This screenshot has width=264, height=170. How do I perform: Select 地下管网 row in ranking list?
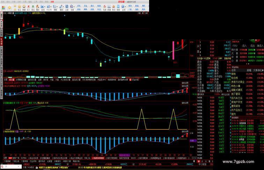click(x=247, y=94)
